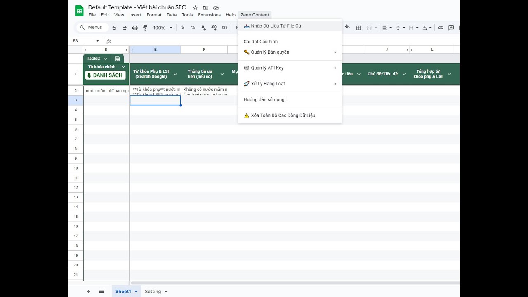Open the Edit menu
This screenshot has height=297, width=528.
[x=105, y=15]
